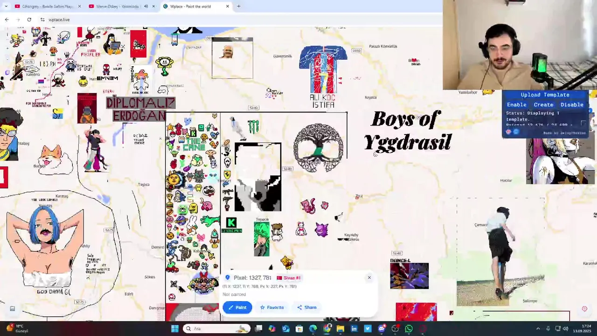The width and height of the screenshot is (597, 336).
Task: Mute the Merve Özbey tab audio icon
Action: (x=146, y=7)
